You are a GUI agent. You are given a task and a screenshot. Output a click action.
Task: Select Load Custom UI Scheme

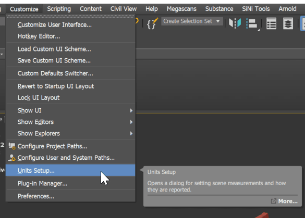(x=70, y=49)
